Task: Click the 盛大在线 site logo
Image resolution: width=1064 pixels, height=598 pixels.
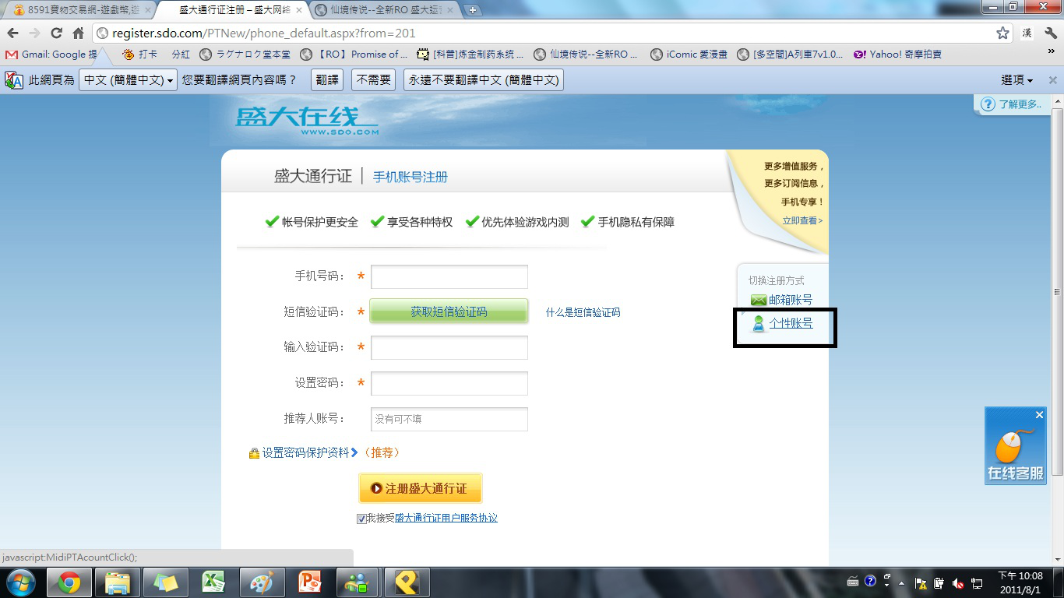Action: (x=307, y=120)
